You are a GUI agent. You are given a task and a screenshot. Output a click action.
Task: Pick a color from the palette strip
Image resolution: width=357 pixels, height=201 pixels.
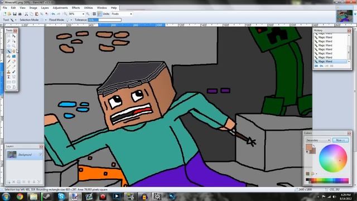coord(327,181)
